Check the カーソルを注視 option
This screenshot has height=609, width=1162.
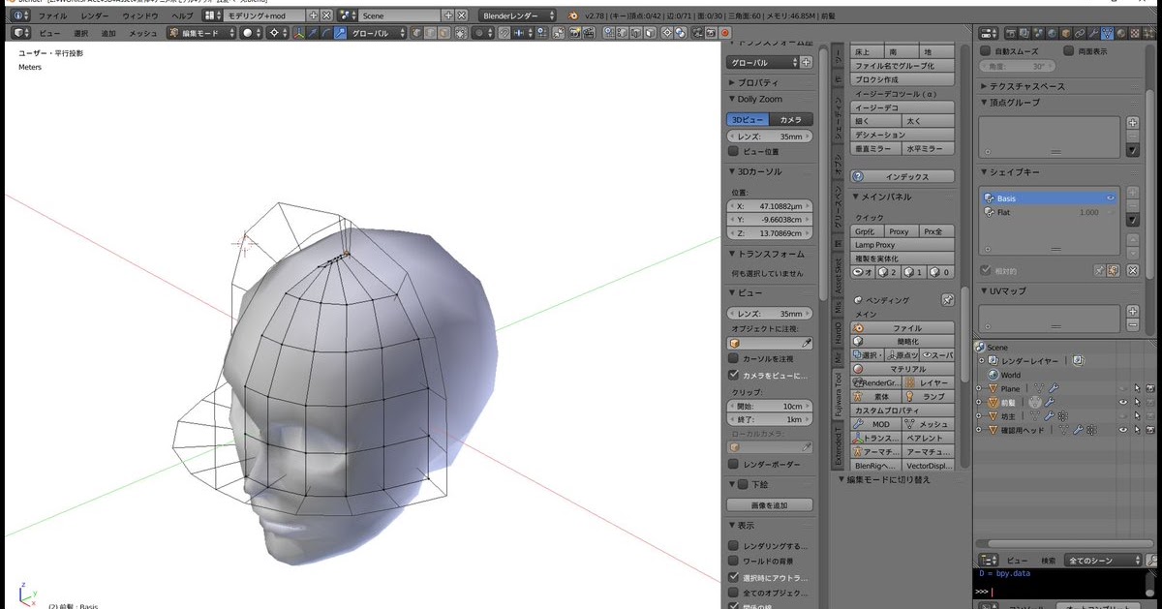[x=733, y=359]
